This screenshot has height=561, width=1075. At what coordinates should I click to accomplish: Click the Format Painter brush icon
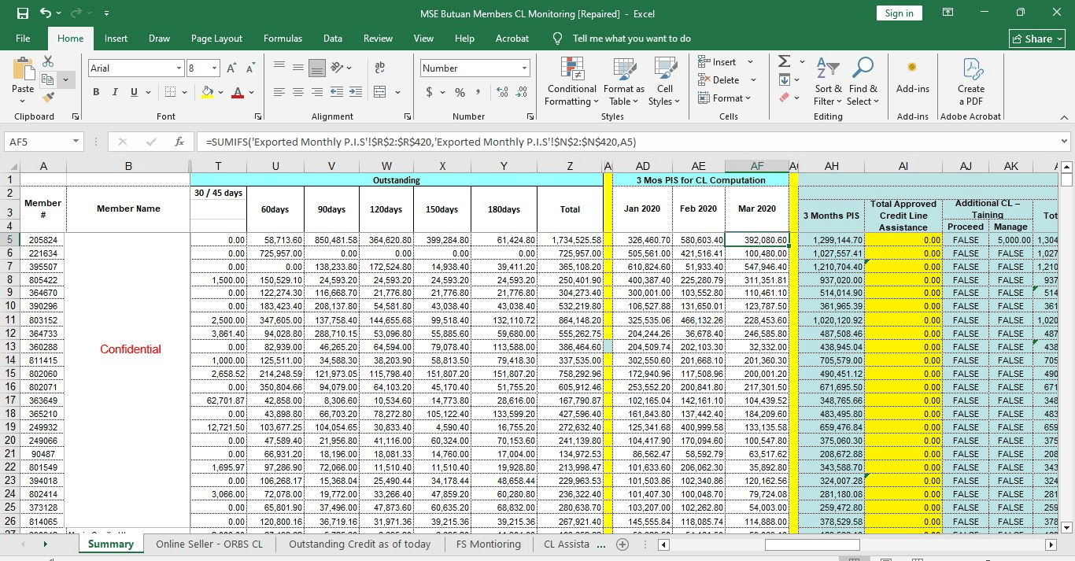48,98
